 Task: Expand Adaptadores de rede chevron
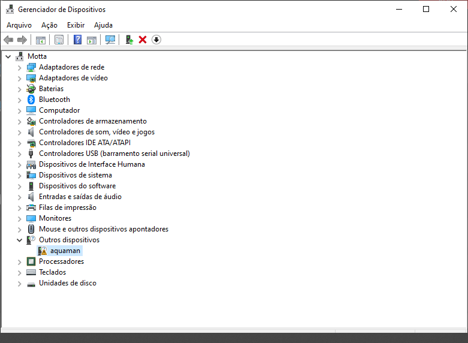pos(19,68)
